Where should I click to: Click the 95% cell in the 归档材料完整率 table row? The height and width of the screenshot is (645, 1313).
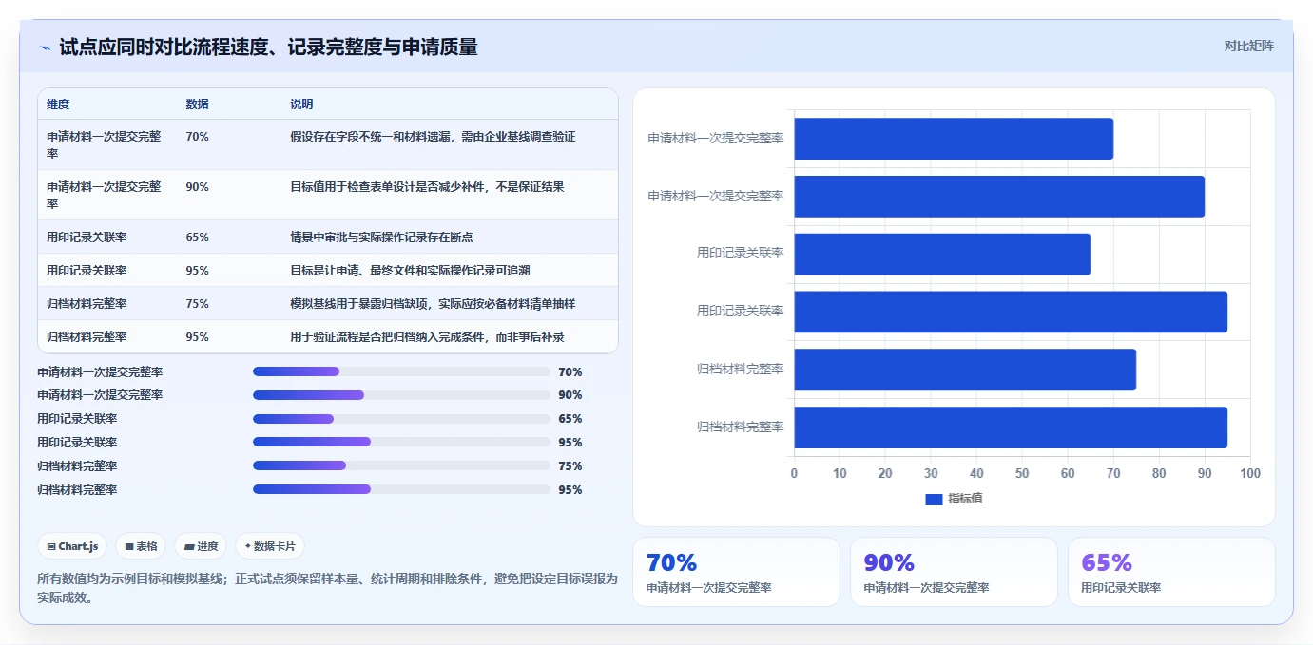pyautogui.click(x=197, y=337)
